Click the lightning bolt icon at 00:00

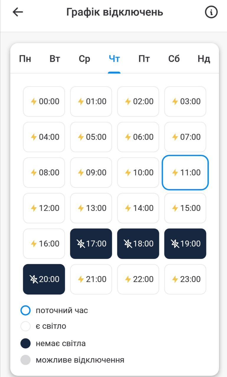pyautogui.click(x=34, y=102)
